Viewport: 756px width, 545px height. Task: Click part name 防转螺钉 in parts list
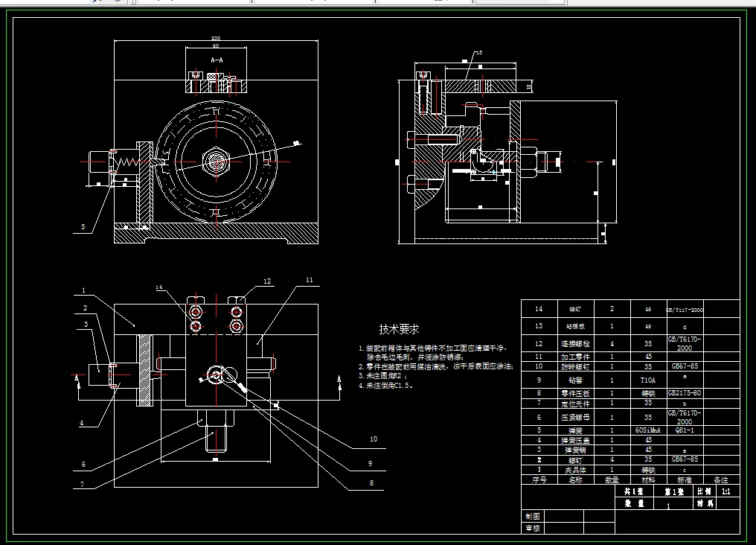point(575,366)
